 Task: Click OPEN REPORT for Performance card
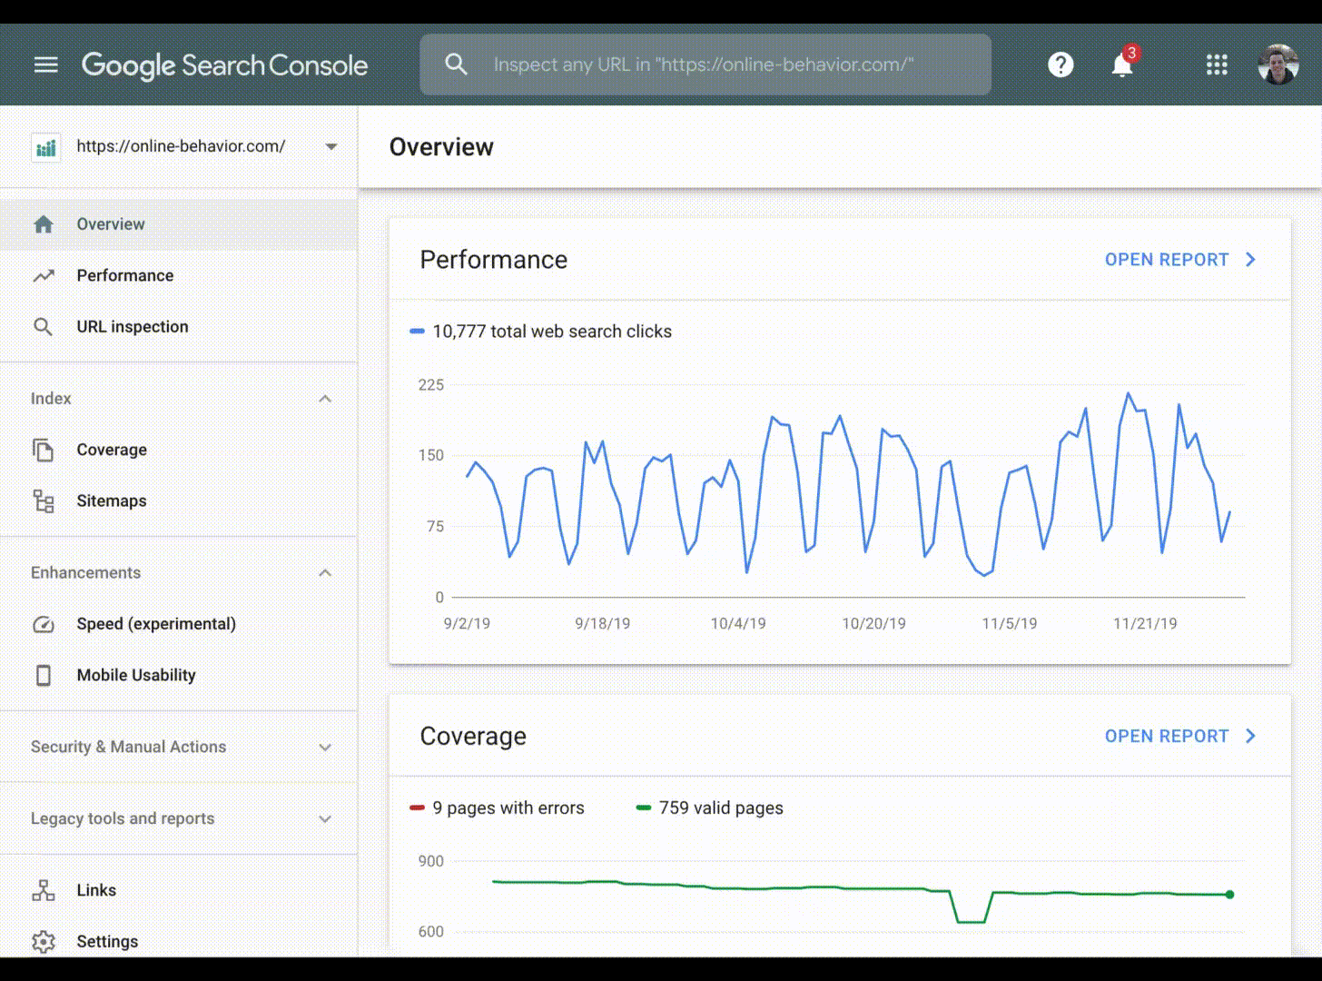click(1179, 260)
